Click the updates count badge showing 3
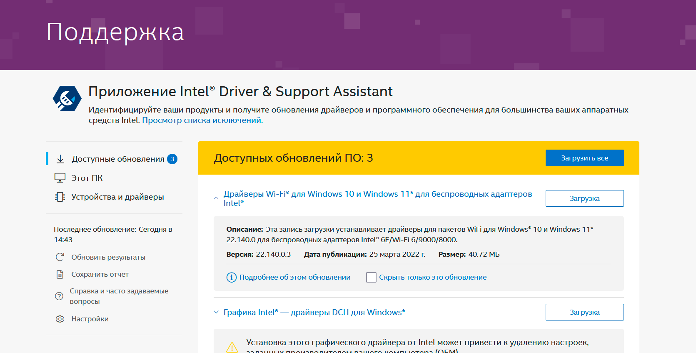Viewport: 696px width, 353px height. pos(172,159)
